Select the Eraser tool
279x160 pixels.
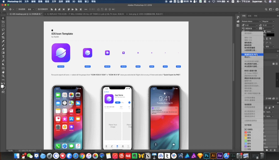point(3,49)
